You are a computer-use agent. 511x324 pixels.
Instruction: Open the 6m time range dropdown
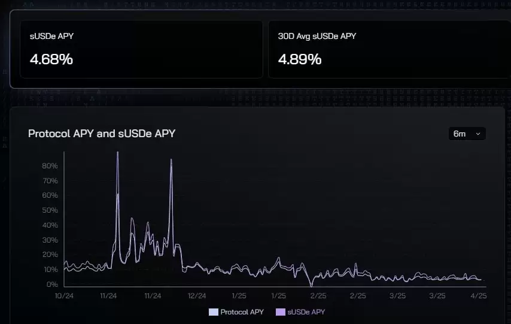pyautogui.click(x=467, y=134)
